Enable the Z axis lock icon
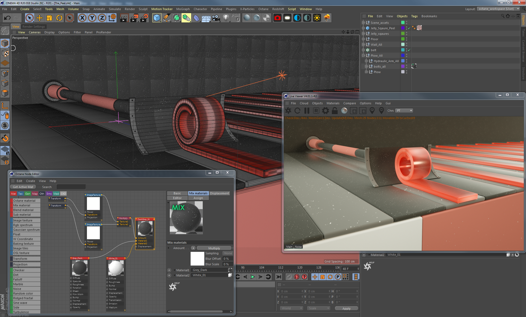The image size is (526, 317). pyautogui.click(x=102, y=18)
